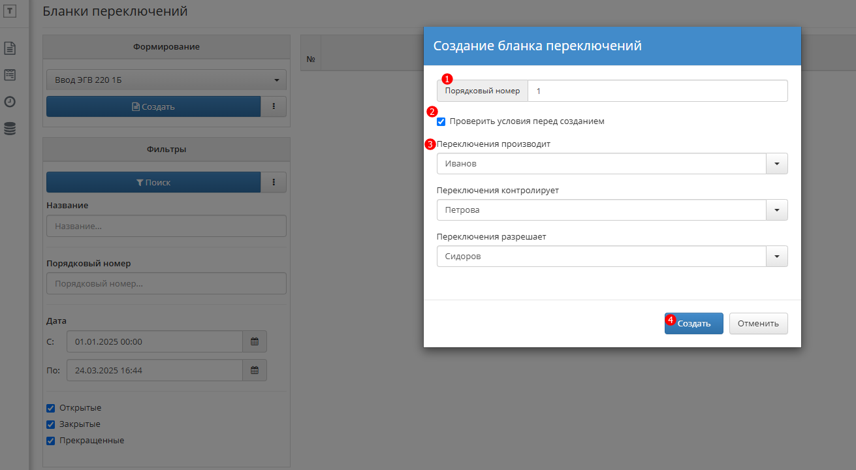The width and height of the screenshot is (856, 470).
Task: Open more options beside left Создать button
Action: point(274,106)
